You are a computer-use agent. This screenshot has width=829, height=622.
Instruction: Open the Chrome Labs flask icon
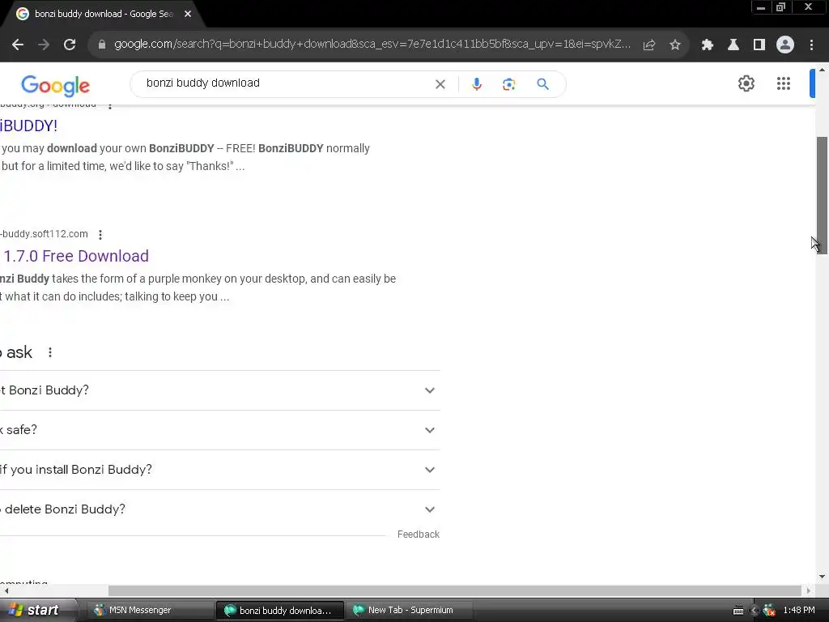coord(733,45)
